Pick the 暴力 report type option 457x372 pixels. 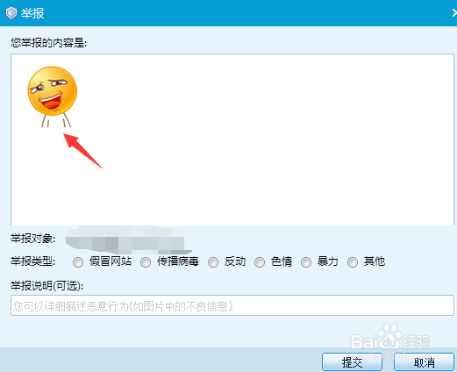(306, 262)
